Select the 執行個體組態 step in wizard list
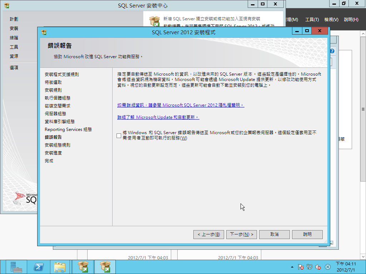The width and height of the screenshot is (366, 274). click(58, 98)
